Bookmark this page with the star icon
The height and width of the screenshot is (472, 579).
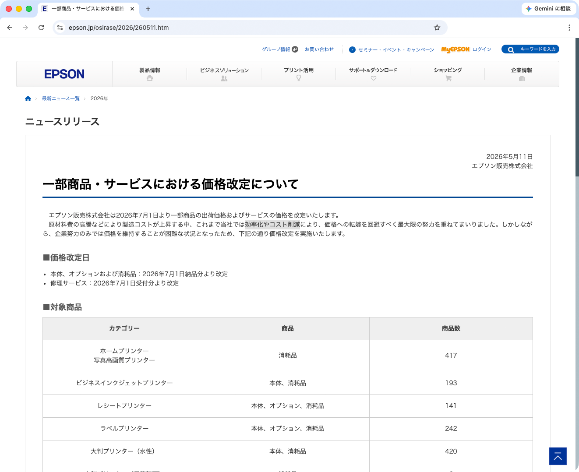pyautogui.click(x=437, y=28)
